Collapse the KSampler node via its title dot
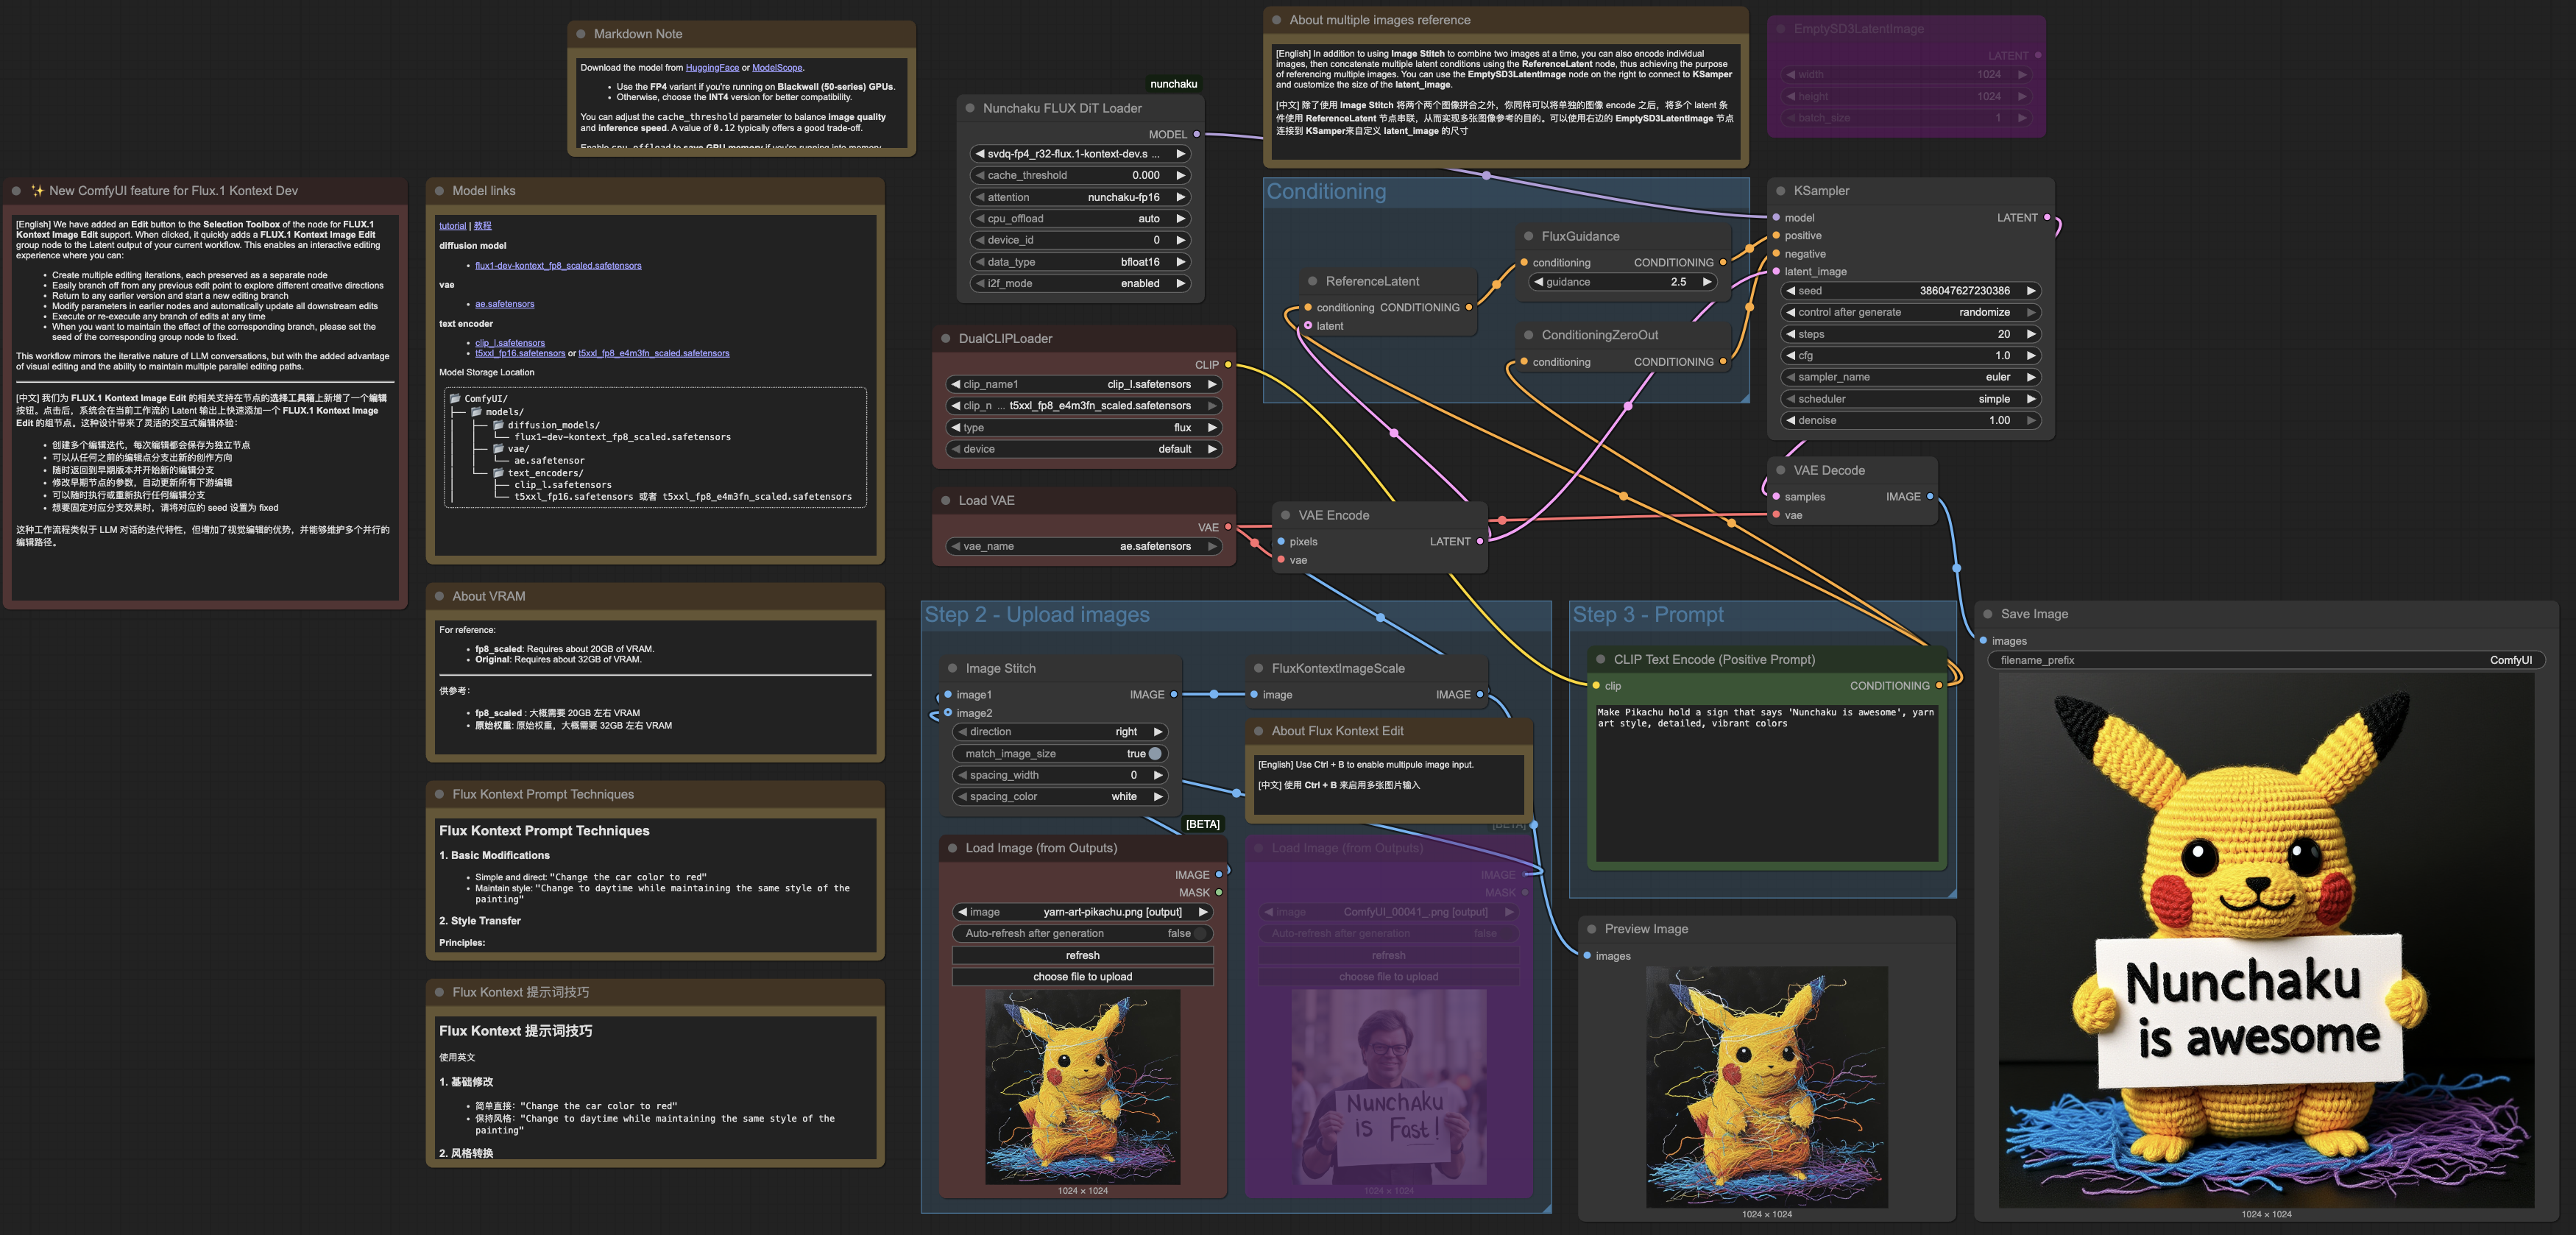2576x1235 pixels. click(x=1781, y=191)
